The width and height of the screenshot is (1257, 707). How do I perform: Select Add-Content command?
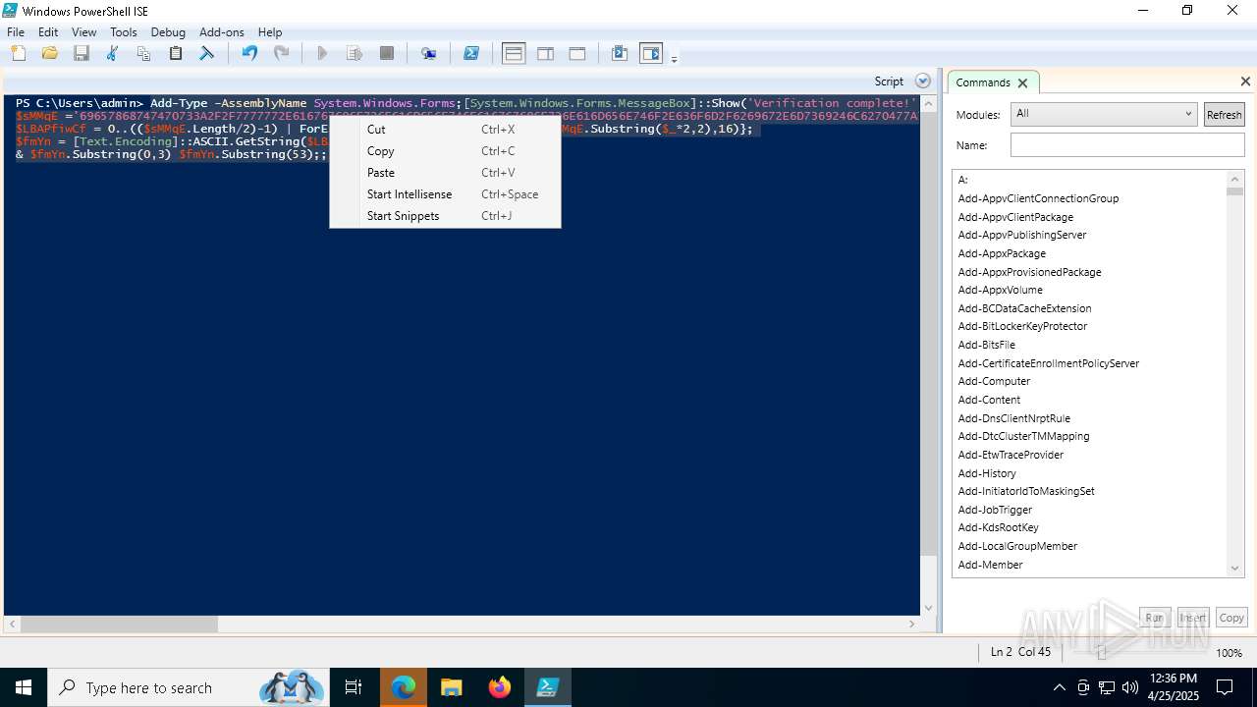tap(989, 400)
